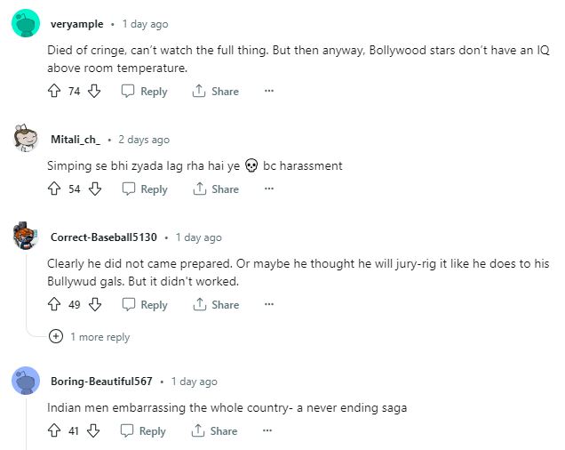Click Boring-Beautiful567's avatar image

tap(26, 381)
